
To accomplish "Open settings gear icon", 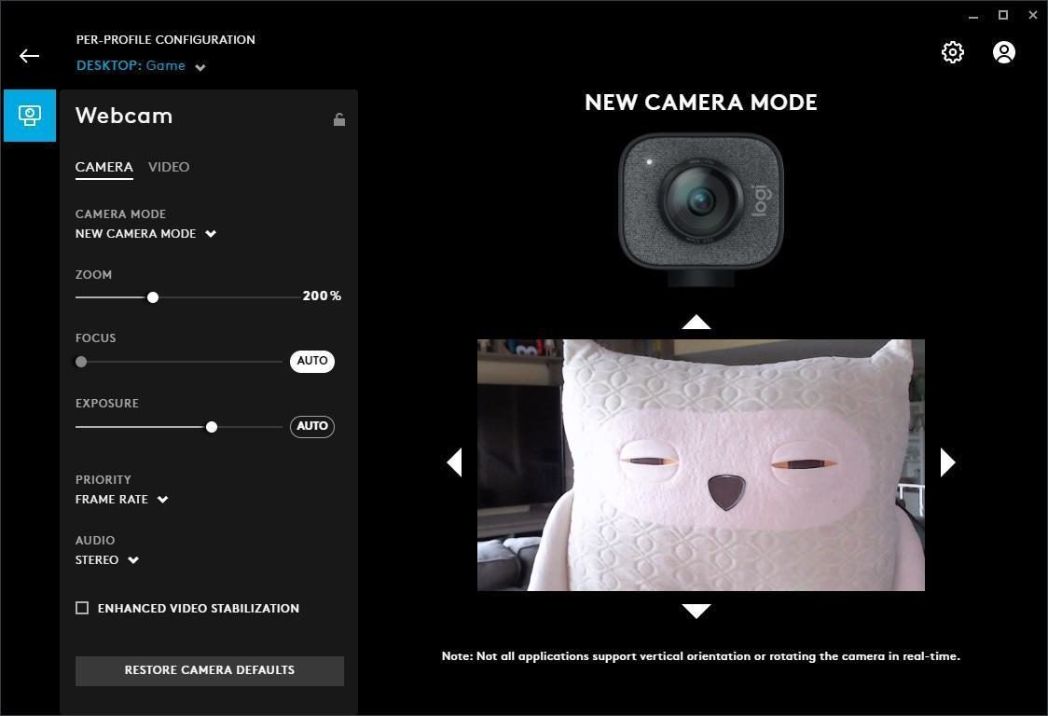I will coord(952,52).
